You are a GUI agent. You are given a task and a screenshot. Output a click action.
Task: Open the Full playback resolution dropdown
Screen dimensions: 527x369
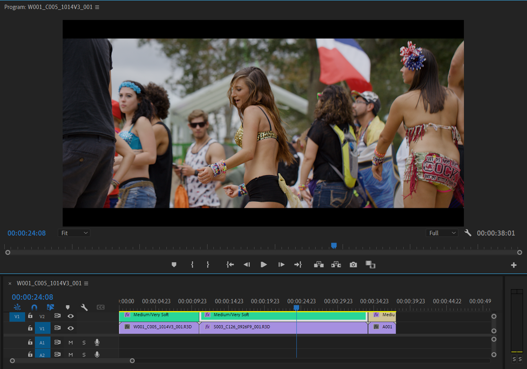tap(442, 233)
